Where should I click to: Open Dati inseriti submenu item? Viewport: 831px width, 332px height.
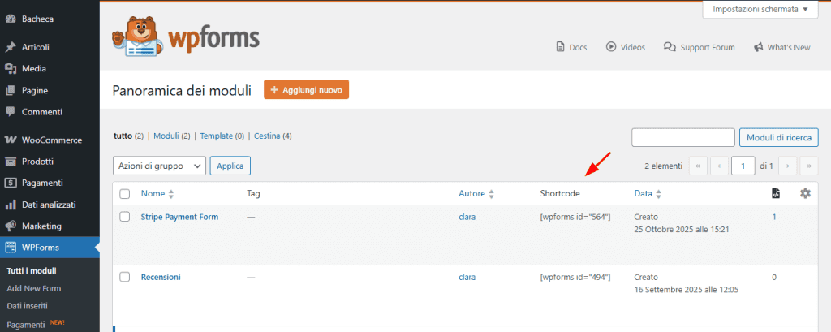tap(27, 306)
